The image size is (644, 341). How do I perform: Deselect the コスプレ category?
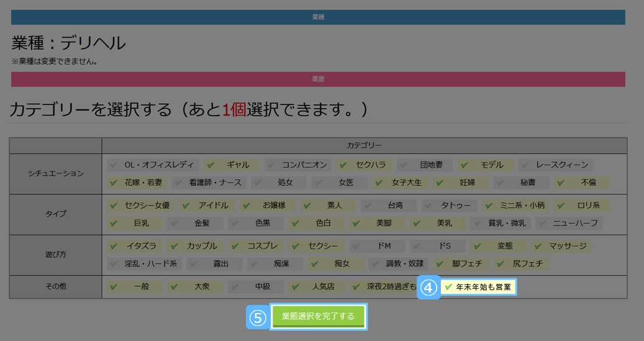click(256, 245)
